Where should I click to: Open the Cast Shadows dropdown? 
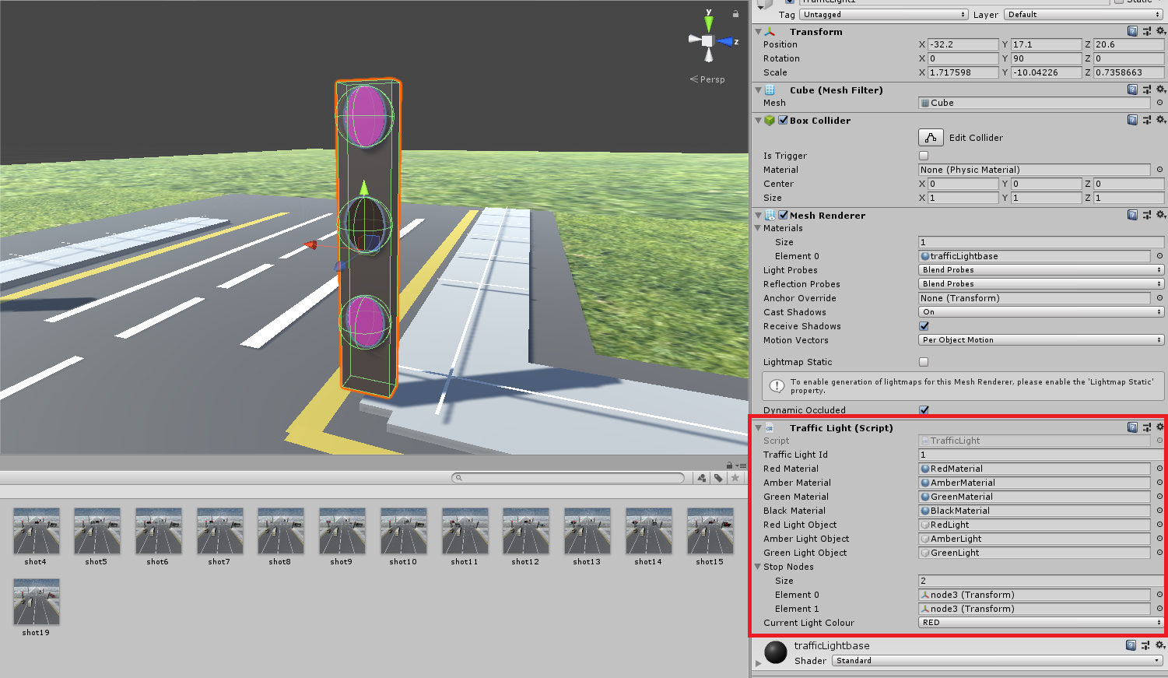pos(1041,312)
